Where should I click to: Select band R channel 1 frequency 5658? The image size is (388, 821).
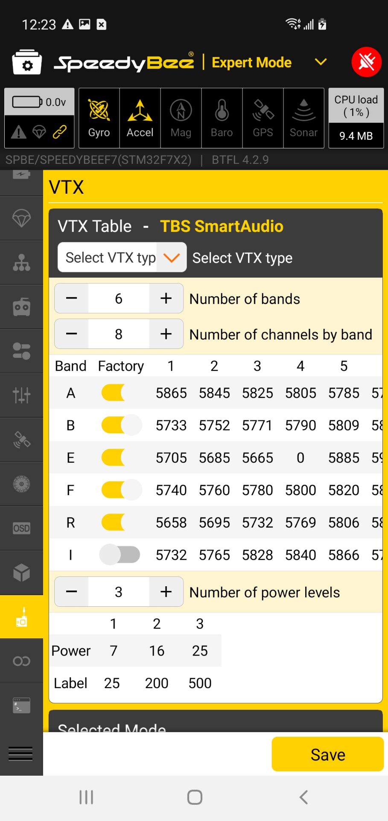click(171, 523)
